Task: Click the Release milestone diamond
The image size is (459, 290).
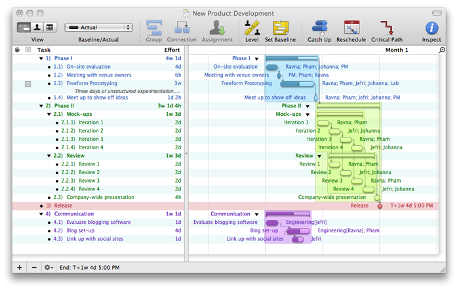Action: point(380,206)
